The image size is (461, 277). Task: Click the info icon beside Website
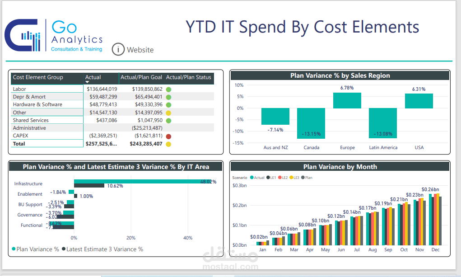coord(118,50)
